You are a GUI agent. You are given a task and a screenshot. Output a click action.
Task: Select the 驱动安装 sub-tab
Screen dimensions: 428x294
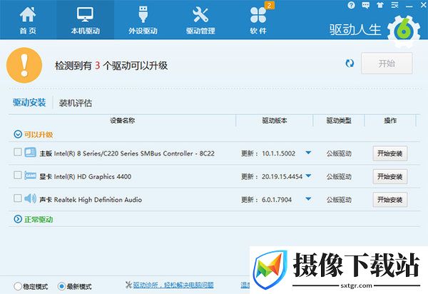[x=29, y=103]
